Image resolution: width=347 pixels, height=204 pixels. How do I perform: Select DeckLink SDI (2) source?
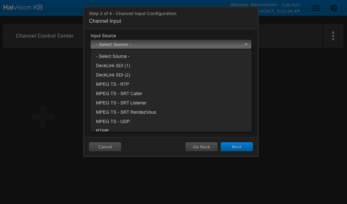pyautogui.click(x=171, y=75)
